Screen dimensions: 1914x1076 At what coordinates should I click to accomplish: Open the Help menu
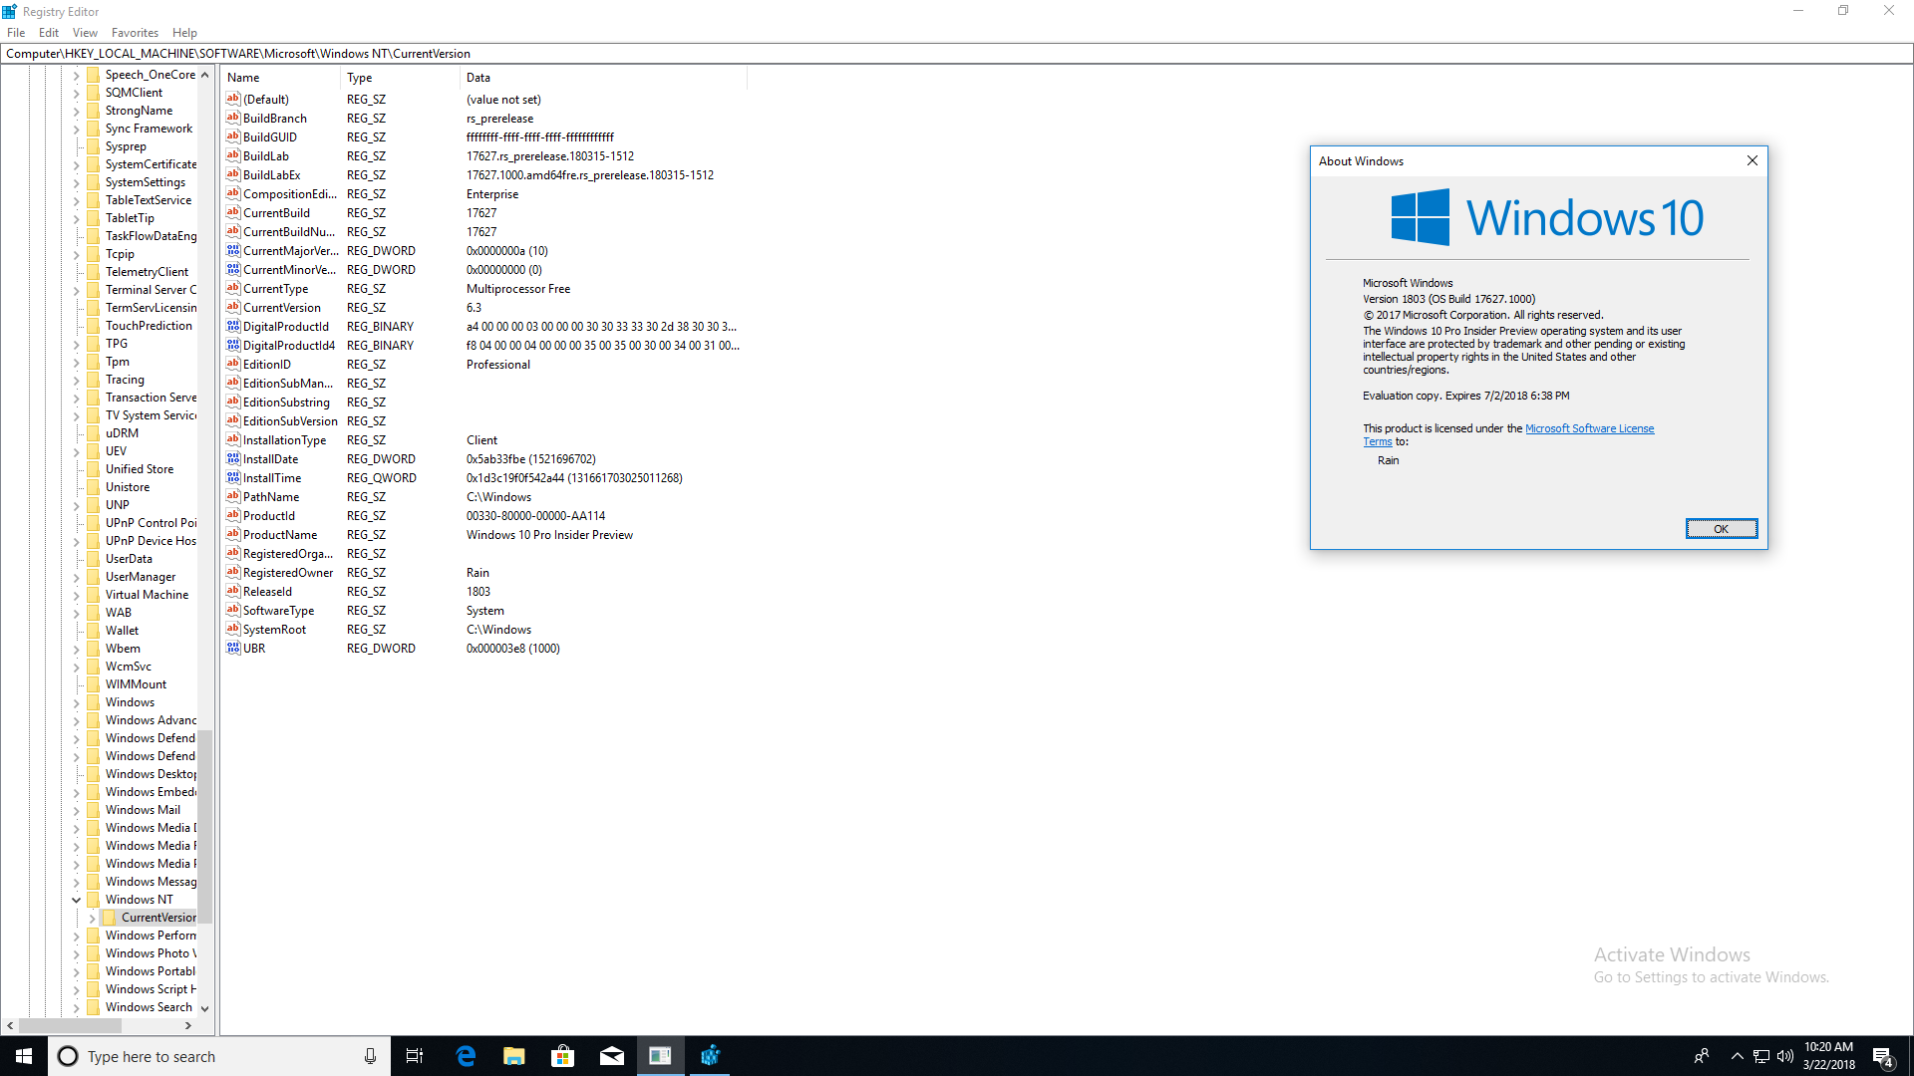click(x=184, y=33)
